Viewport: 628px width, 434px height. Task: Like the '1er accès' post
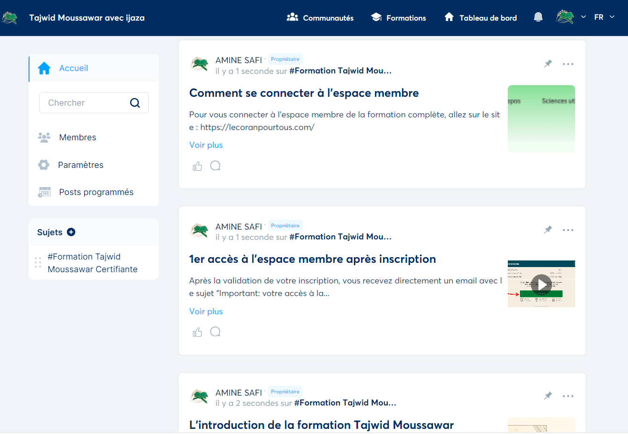[197, 332]
